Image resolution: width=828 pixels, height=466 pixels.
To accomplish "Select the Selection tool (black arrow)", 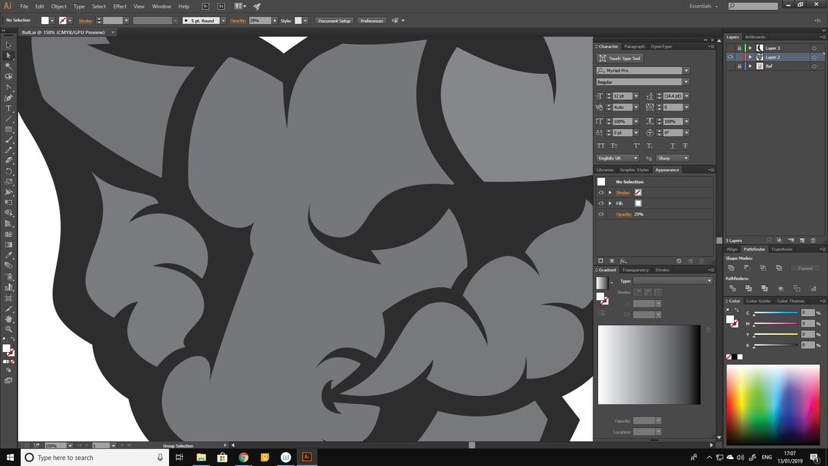I will point(9,45).
